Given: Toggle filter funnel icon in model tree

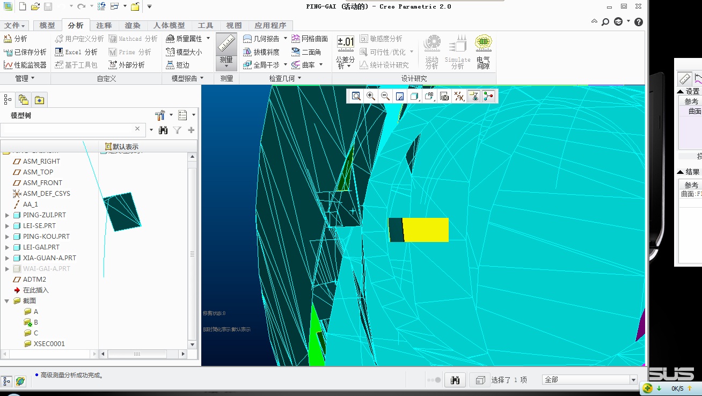Looking at the screenshot, I should (177, 130).
